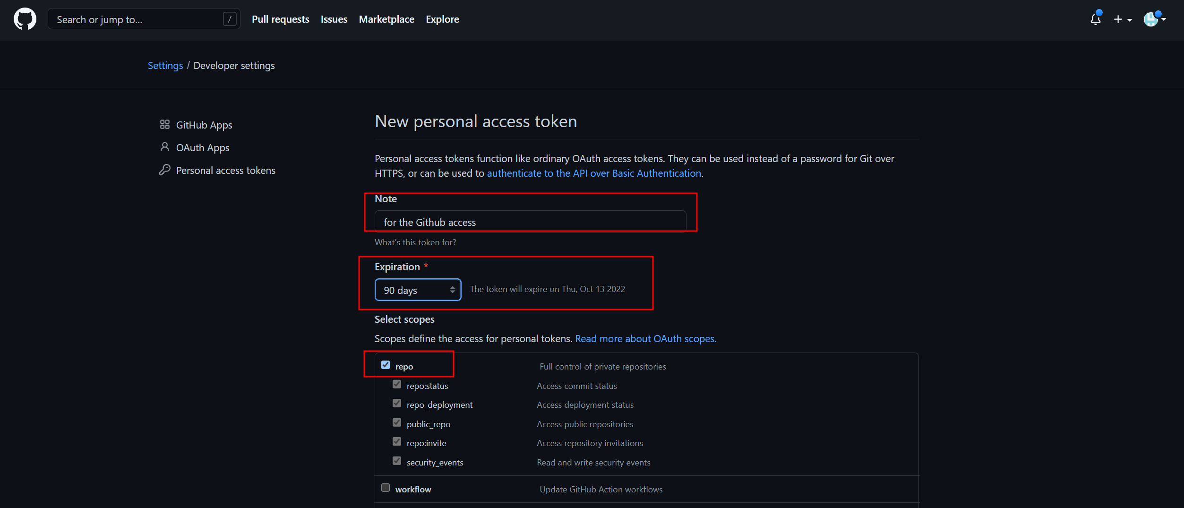Image resolution: width=1184 pixels, height=508 pixels.
Task: Click the Developer settings breadcrumb text
Action: (x=234, y=66)
